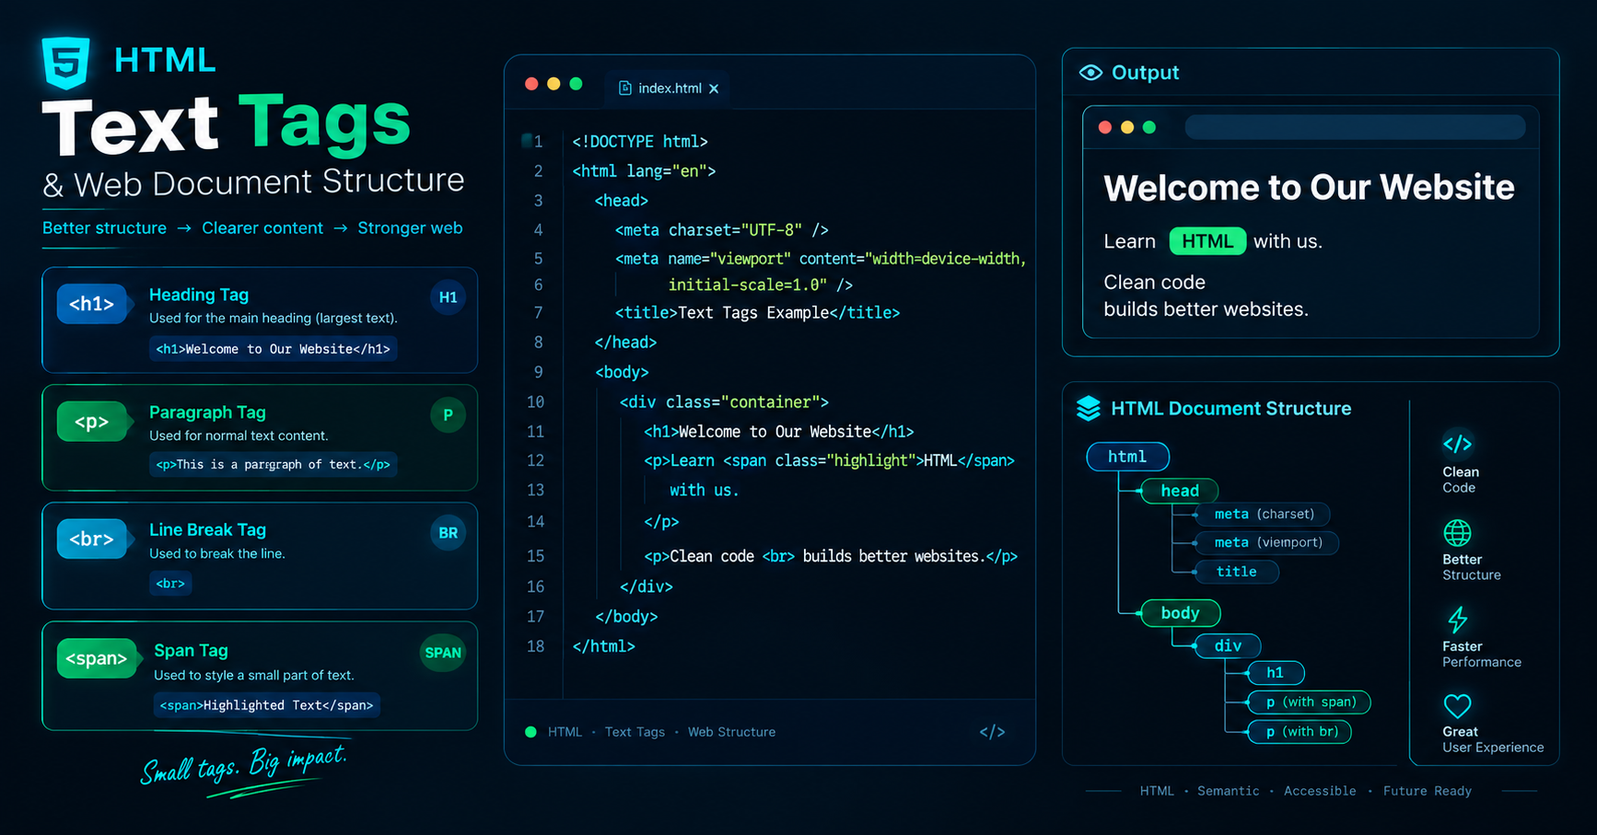1597x835 pixels.
Task: Click the file icon on index.html tab
Action: tap(624, 88)
